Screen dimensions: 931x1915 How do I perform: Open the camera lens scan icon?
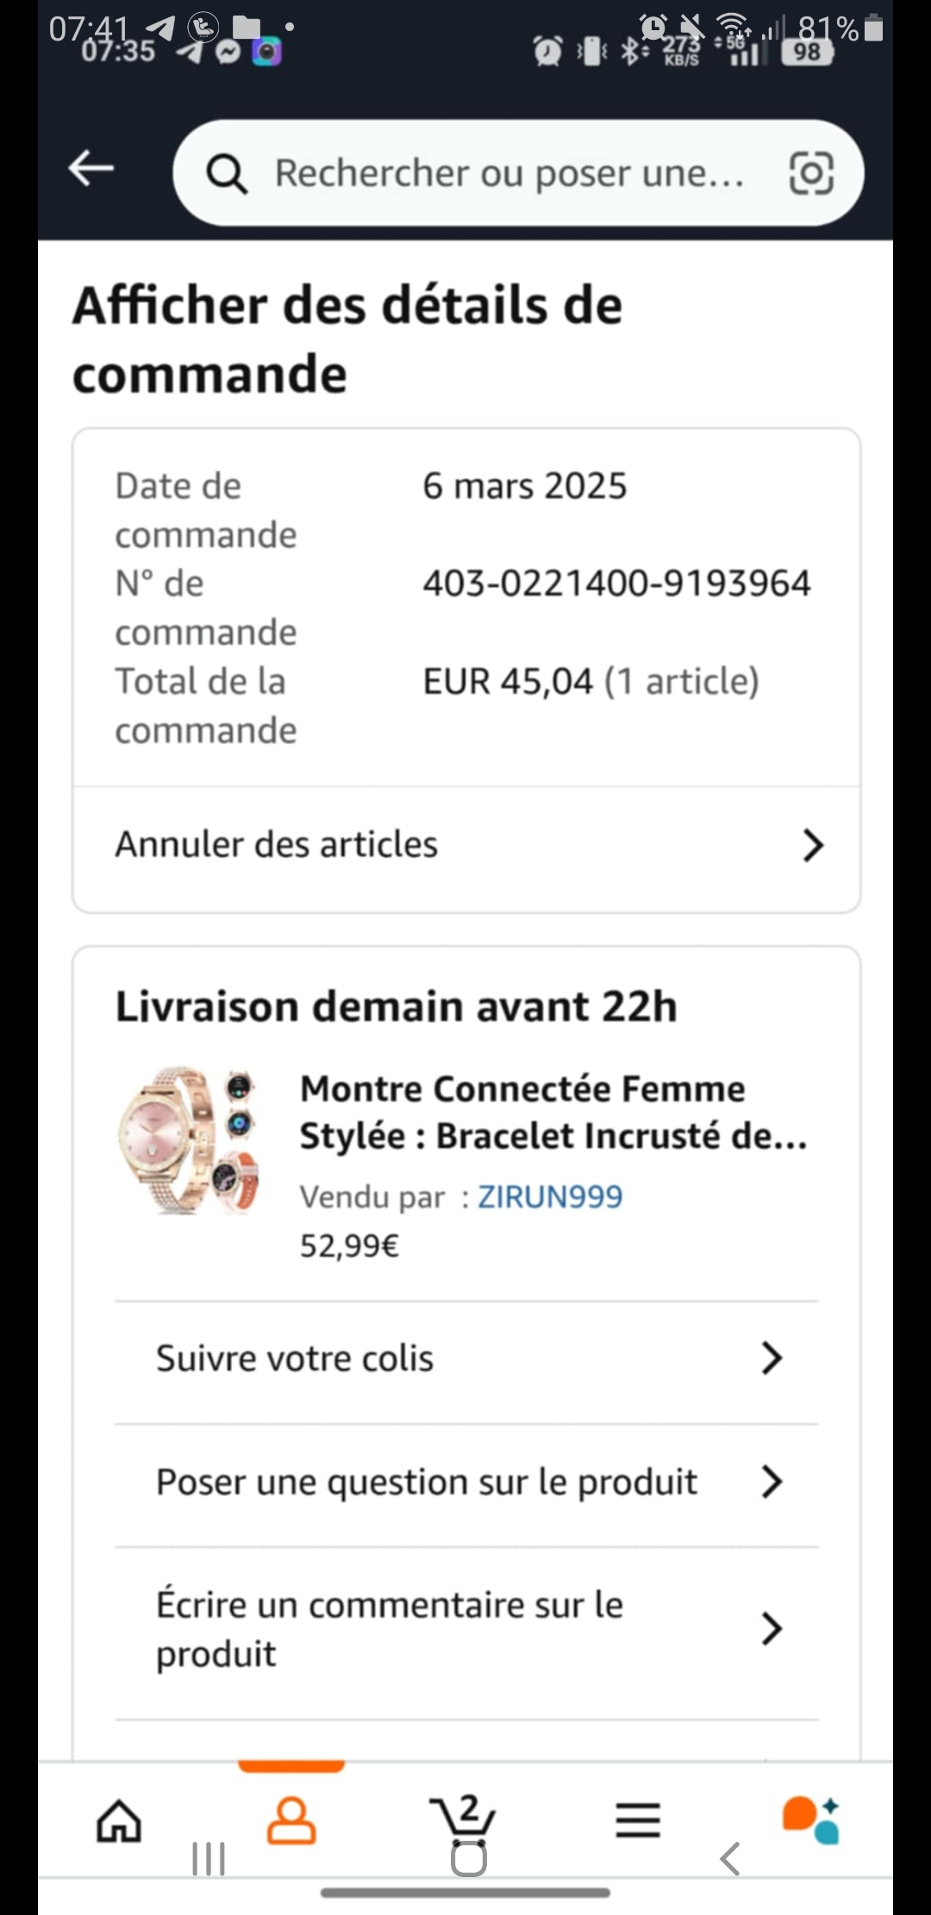coord(811,173)
